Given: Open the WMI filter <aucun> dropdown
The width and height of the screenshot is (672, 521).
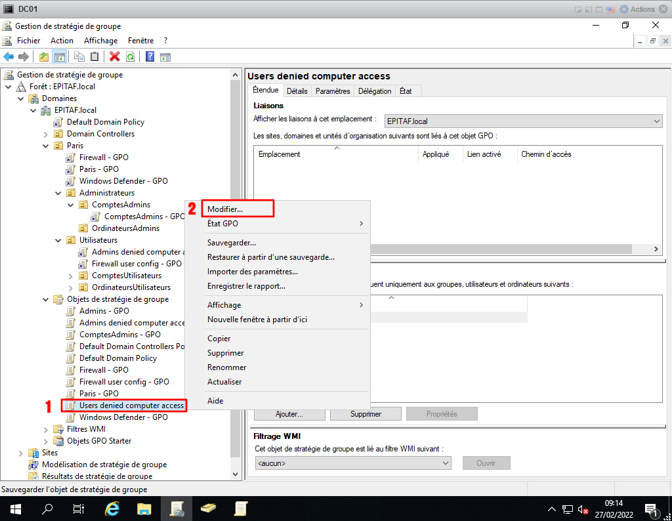Looking at the screenshot, I should (353, 463).
